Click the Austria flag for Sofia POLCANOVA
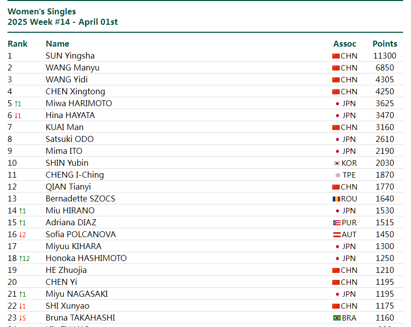 point(337,235)
